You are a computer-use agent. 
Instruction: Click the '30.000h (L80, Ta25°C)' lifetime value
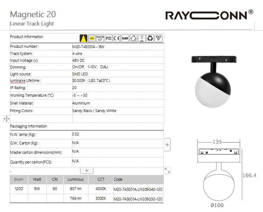pyautogui.click(x=91, y=81)
